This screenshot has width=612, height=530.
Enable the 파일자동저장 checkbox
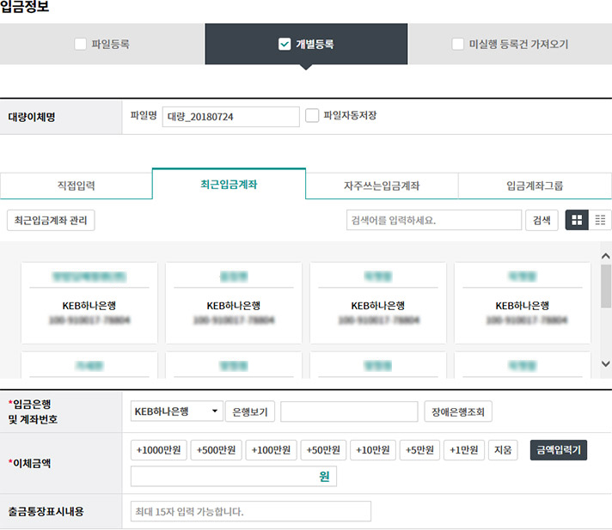coord(312,115)
